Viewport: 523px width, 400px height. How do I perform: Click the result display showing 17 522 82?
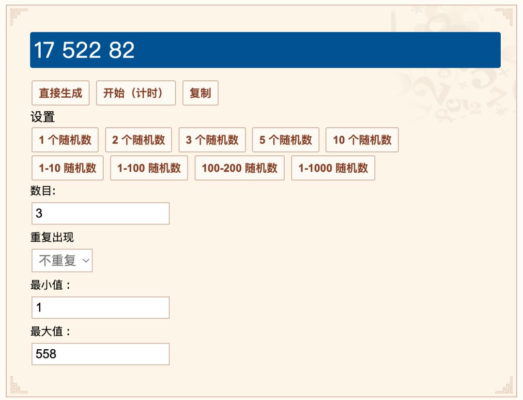[x=265, y=50]
